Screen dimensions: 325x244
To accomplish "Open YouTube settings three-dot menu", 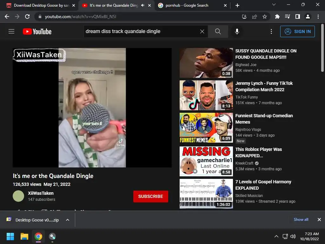I will pyautogui.click(x=271, y=31).
